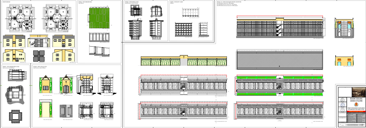Select the small elevation with cyan doors

pos(344,61)
